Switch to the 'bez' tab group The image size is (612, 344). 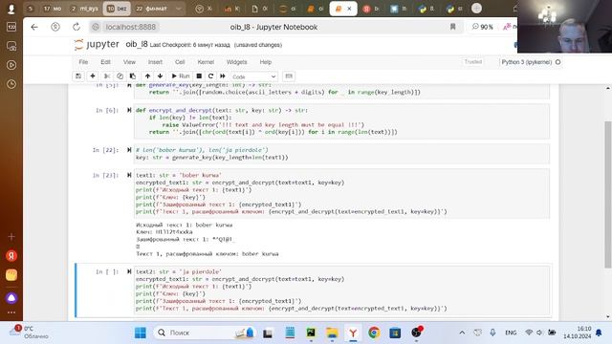117,9
